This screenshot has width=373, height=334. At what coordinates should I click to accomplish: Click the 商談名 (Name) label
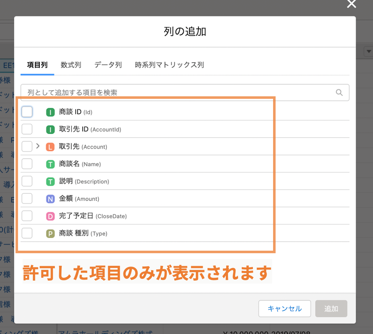(80, 164)
